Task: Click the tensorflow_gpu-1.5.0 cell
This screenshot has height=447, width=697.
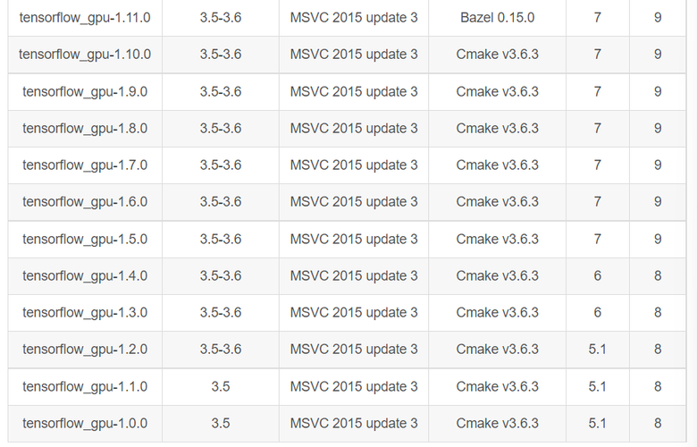Action: (x=85, y=240)
